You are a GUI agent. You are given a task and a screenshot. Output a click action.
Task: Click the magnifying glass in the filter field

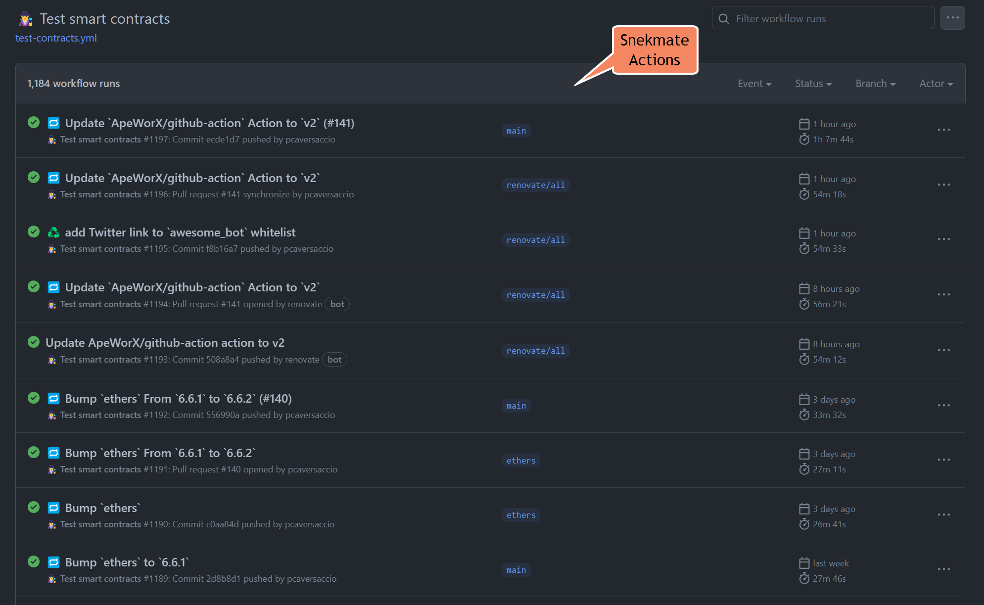click(x=724, y=18)
